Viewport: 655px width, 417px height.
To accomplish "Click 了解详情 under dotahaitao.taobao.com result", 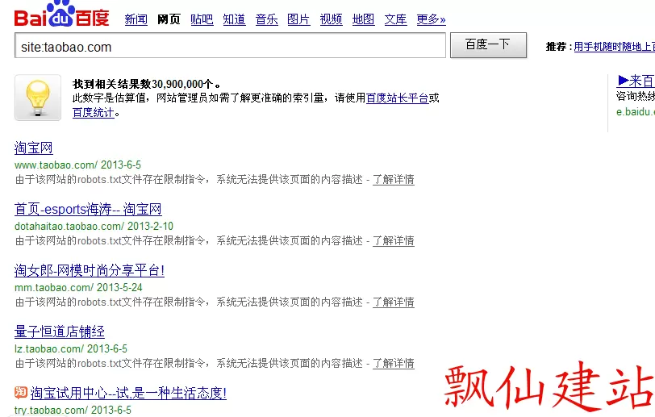I will [394, 240].
